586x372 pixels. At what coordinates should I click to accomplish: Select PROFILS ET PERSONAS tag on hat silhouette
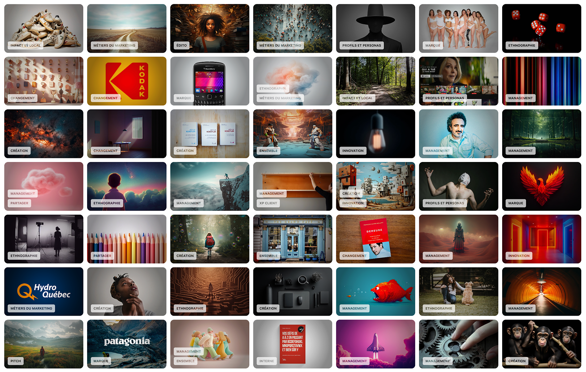pos(362,45)
